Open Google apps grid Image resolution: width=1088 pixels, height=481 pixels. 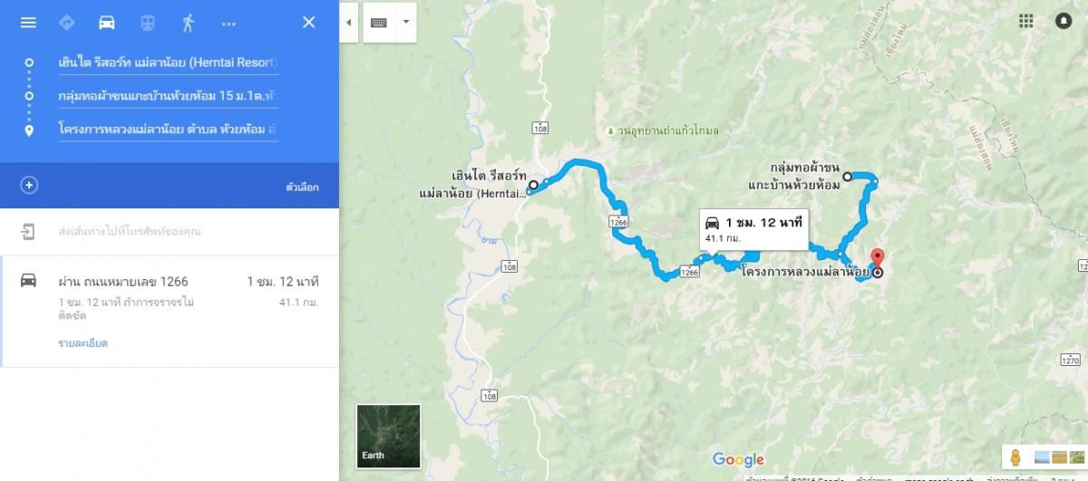(1025, 21)
